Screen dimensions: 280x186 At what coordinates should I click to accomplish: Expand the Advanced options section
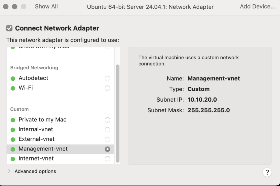click(x=10, y=171)
